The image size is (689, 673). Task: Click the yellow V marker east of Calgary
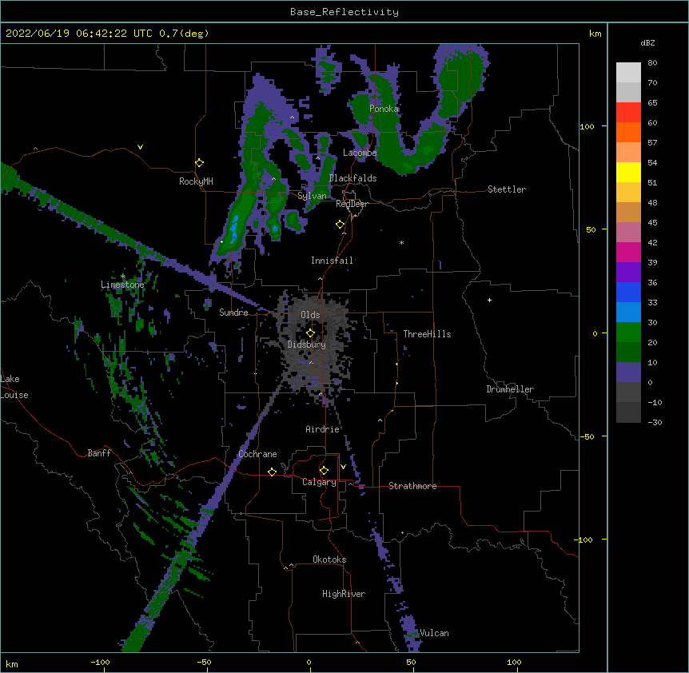(343, 467)
